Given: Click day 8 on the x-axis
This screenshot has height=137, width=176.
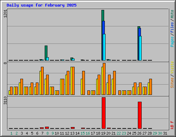Looking at the screenshot, I should pos(47,133).
